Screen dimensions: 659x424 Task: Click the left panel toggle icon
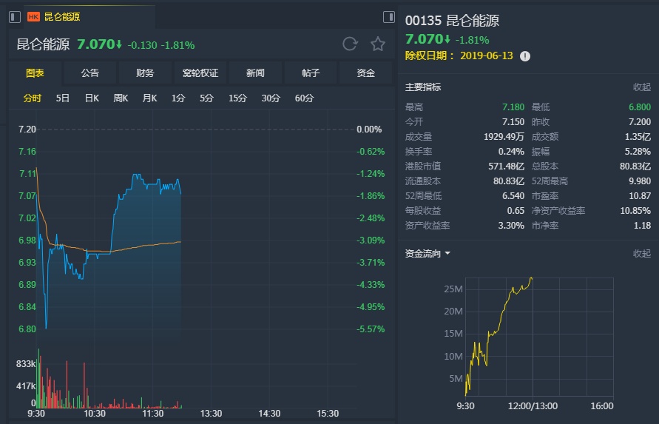point(16,16)
